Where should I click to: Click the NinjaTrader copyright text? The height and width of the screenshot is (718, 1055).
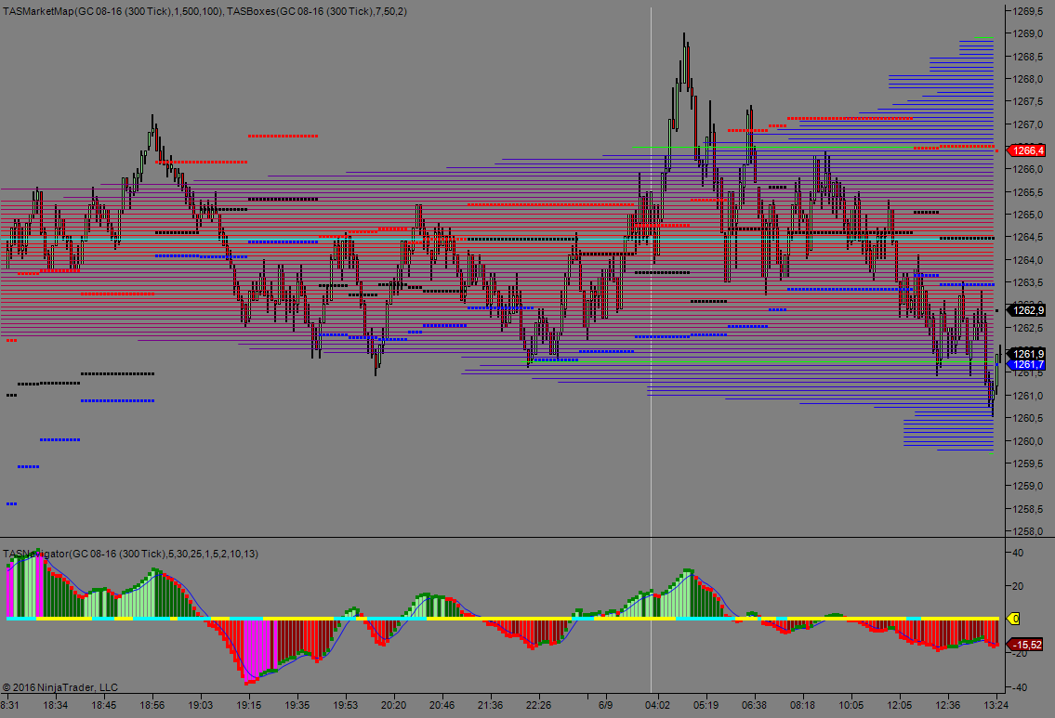(60, 687)
